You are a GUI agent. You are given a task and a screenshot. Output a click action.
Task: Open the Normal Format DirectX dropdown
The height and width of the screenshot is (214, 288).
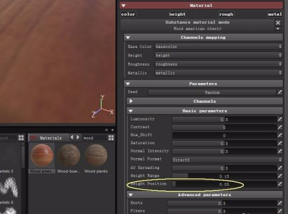[227, 160]
